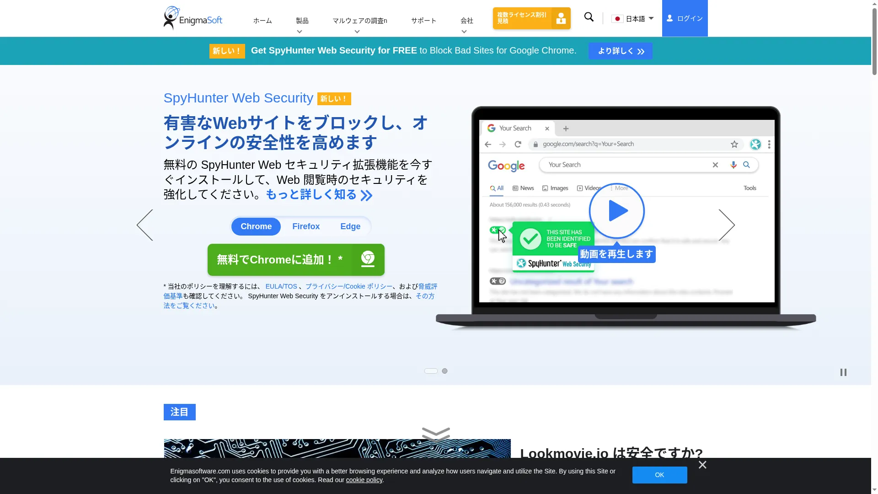Image resolution: width=878 pixels, height=494 pixels.
Task: Click the 注目 section label
Action: (x=180, y=412)
